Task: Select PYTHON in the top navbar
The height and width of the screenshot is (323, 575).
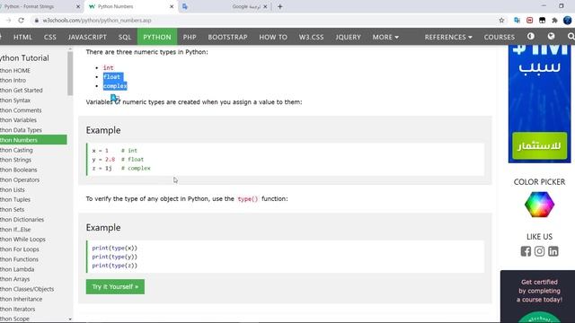Action: click(x=157, y=37)
